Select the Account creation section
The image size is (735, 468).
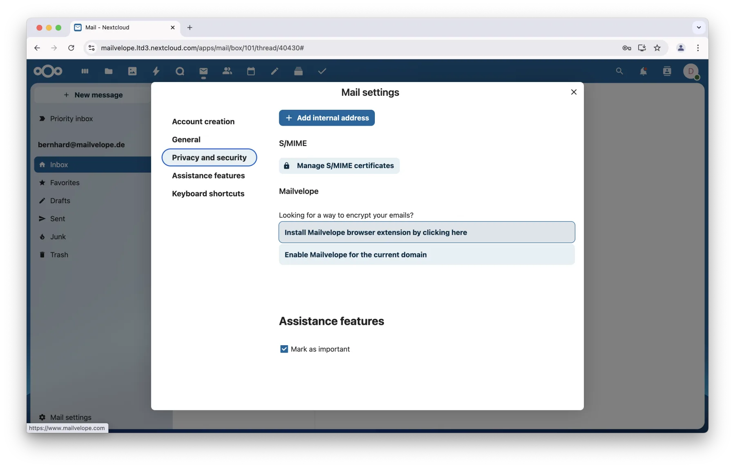(203, 122)
